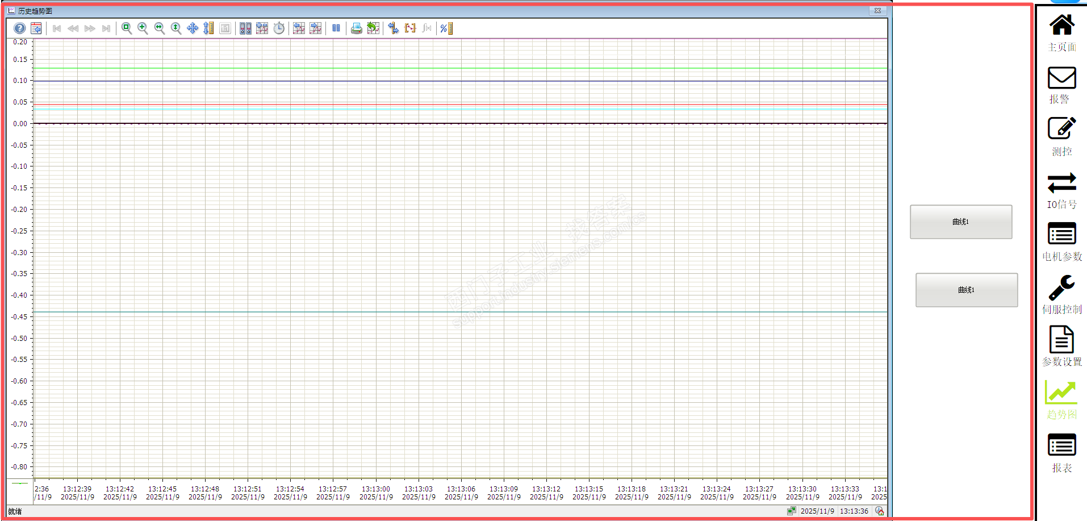Activate the move axes area tool
This screenshot has height=521, width=1087.
209,28
